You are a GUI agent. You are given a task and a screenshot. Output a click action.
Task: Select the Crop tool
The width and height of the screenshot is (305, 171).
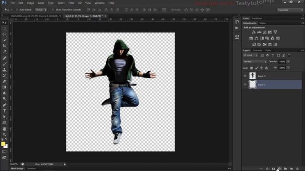[4, 46]
